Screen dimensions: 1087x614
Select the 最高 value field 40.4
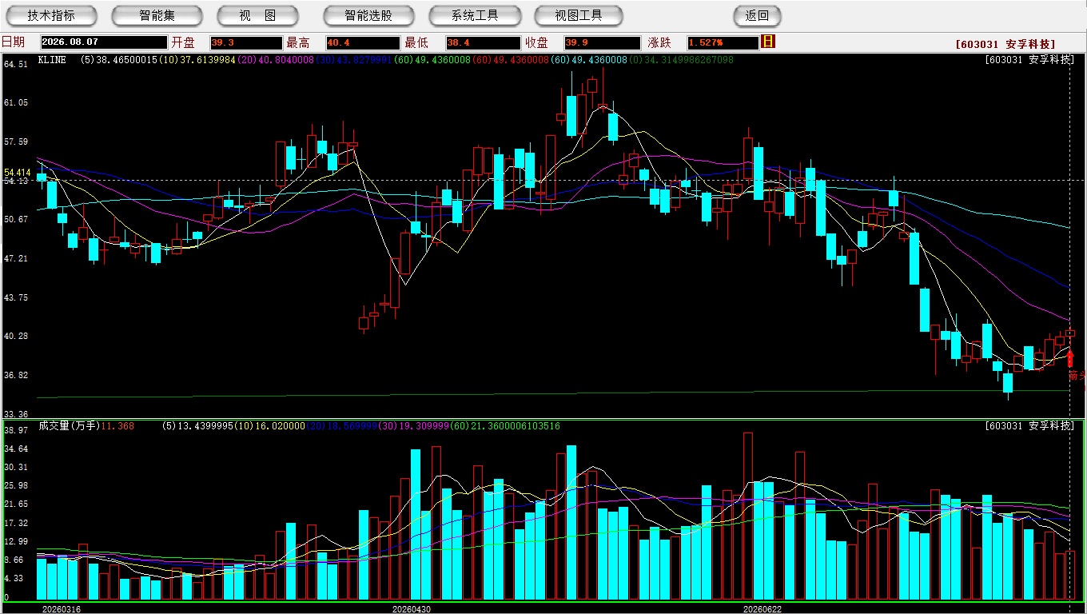362,43
